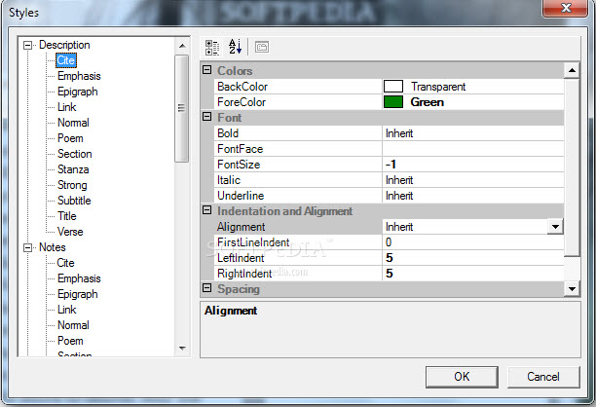Collapse the Notes tree node

(28, 247)
